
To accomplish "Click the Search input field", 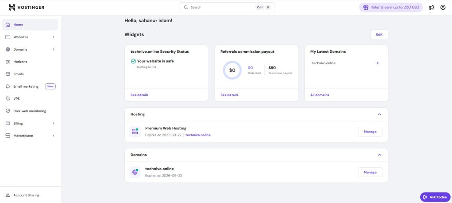I will (x=221, y=7).
